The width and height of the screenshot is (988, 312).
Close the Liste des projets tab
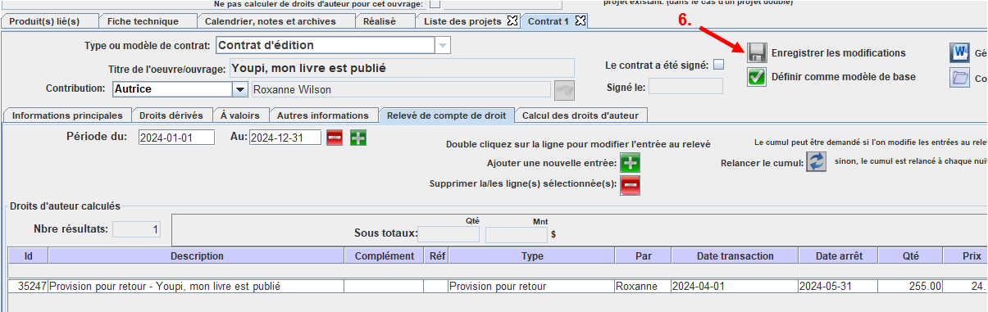pos(512,20)
